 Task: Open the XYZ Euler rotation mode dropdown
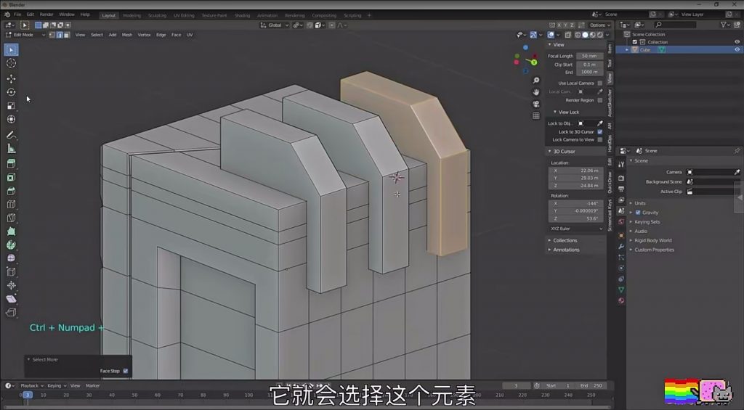tap(577, 228)
